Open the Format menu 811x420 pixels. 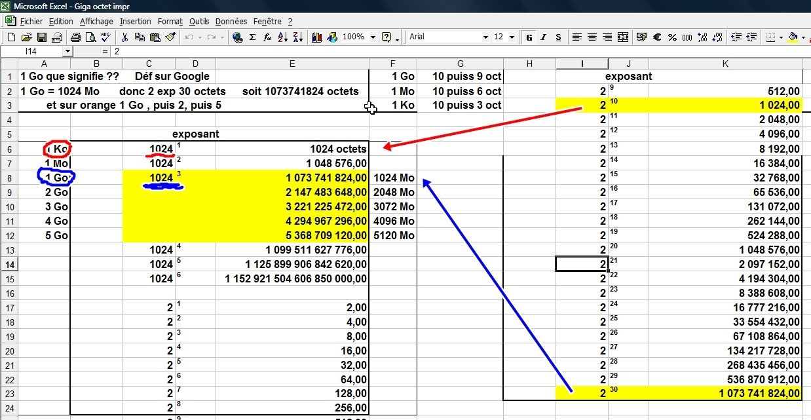click(170, 21)
